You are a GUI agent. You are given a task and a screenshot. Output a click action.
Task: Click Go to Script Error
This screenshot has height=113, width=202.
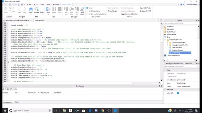pyautogui.click(x=113, y=8)
